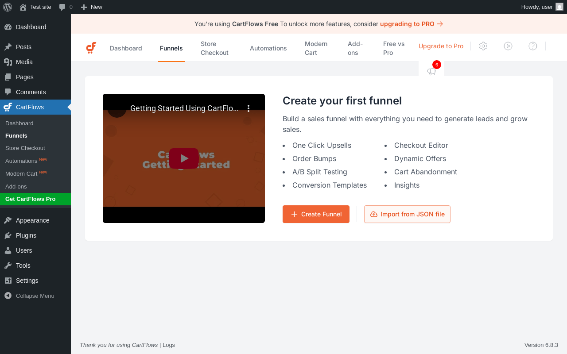Open CartFlows Dashboard submenu item
The image size is (567, 354).
pyautogui.click(x=35, y=123)
